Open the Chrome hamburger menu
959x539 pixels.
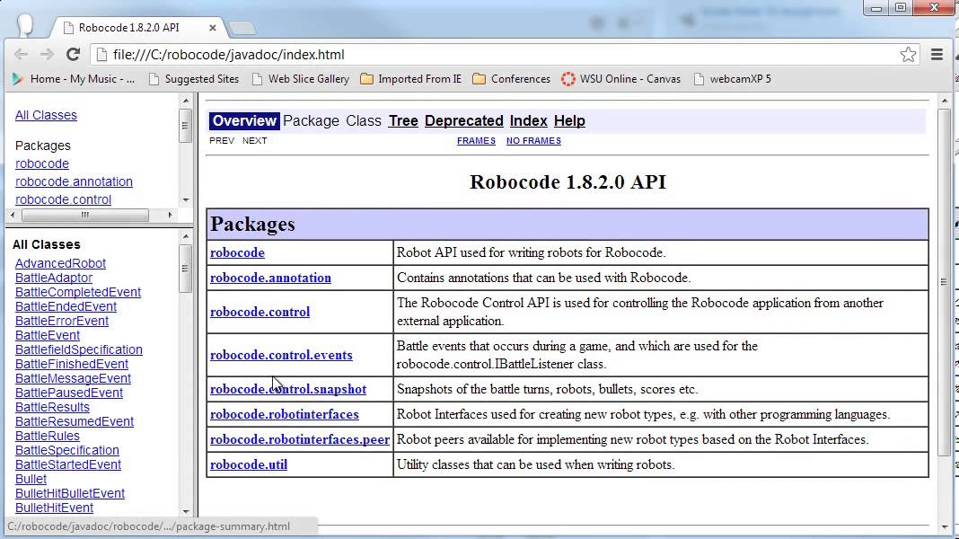pos(937,55)
